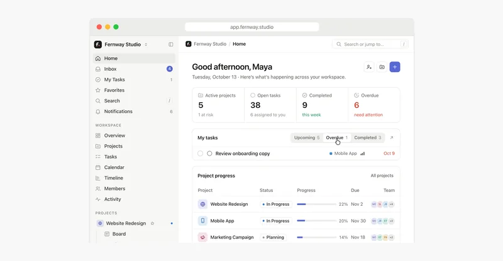Select the Review onboarding copy row checkbox
This screenshot has width=503, height=261.
pyautogui.click(x=200, y=153)
